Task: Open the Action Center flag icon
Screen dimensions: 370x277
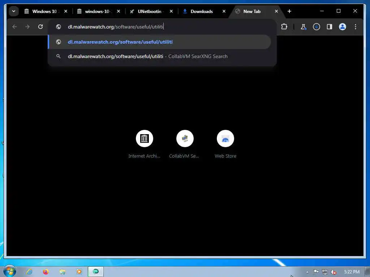Action: 316,272
